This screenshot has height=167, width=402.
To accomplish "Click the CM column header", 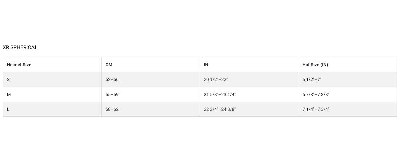I will (x=109, y=65).
